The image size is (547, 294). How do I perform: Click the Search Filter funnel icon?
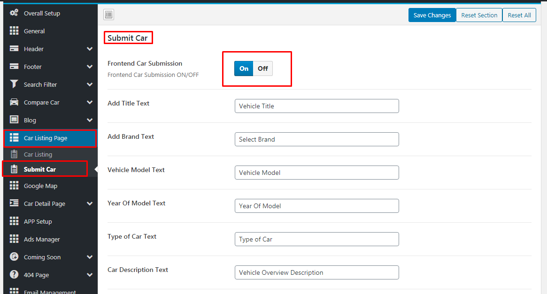pyautogui.click(x=14, y=84)
